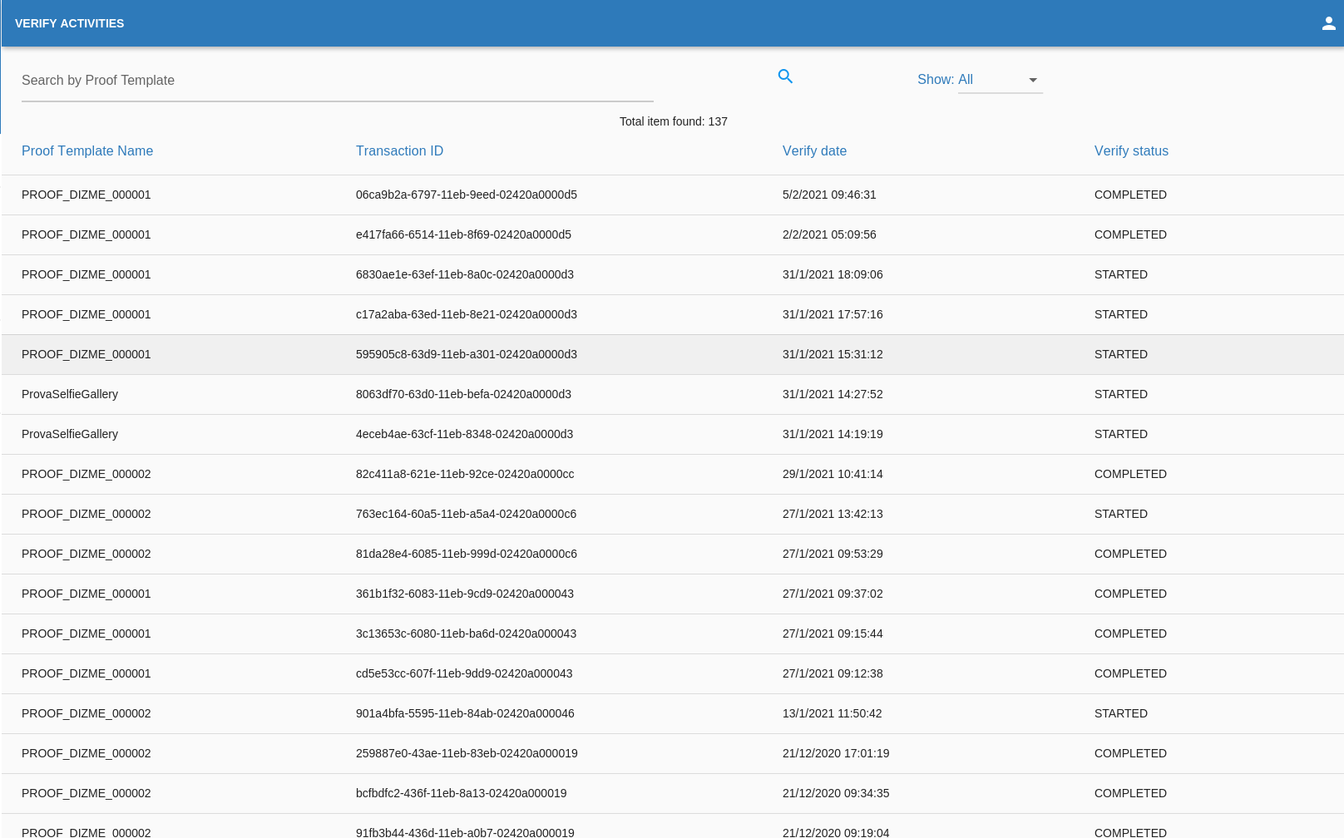The height and width of the screenshot is (838, 1344).
Task: Click PROOF_DIZME_000001 in the 5/2/2021 row
Action: (86, 195)
